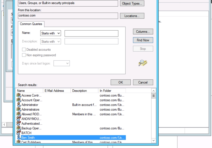Image resolution: width=212 pixels, height=148 pixels.
Task: Toggle the Non expiring password checkbox
Action: 24,55
